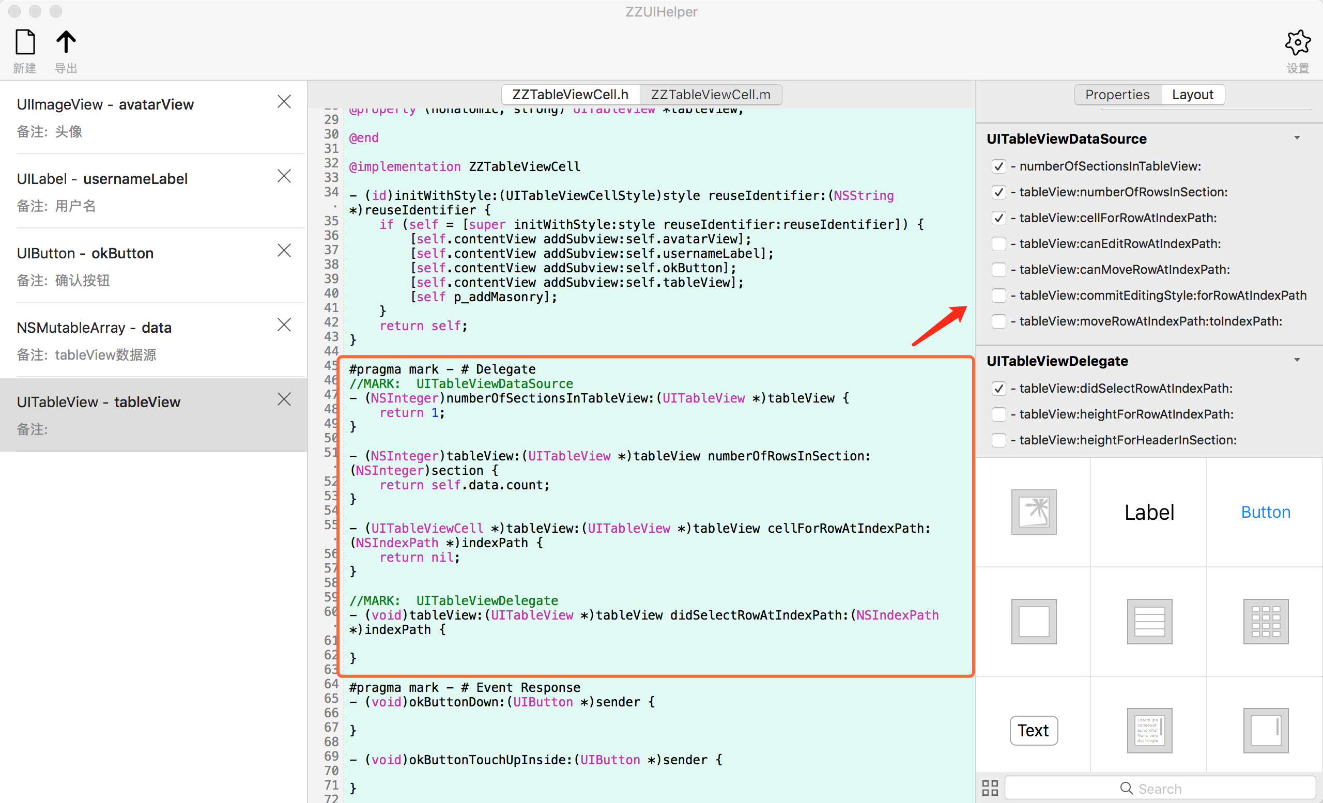Click the New file (新建) icon

point(25,42)
